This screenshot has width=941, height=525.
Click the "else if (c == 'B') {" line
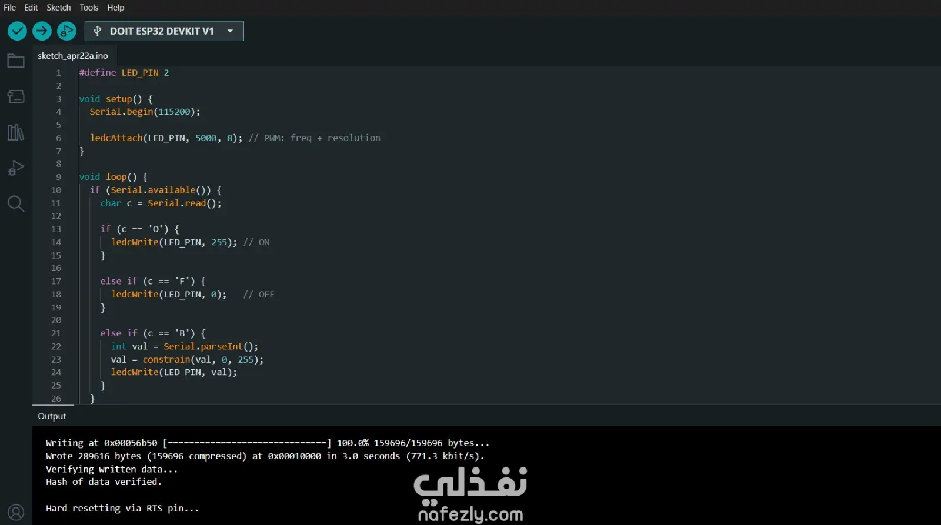coord(153,333)
